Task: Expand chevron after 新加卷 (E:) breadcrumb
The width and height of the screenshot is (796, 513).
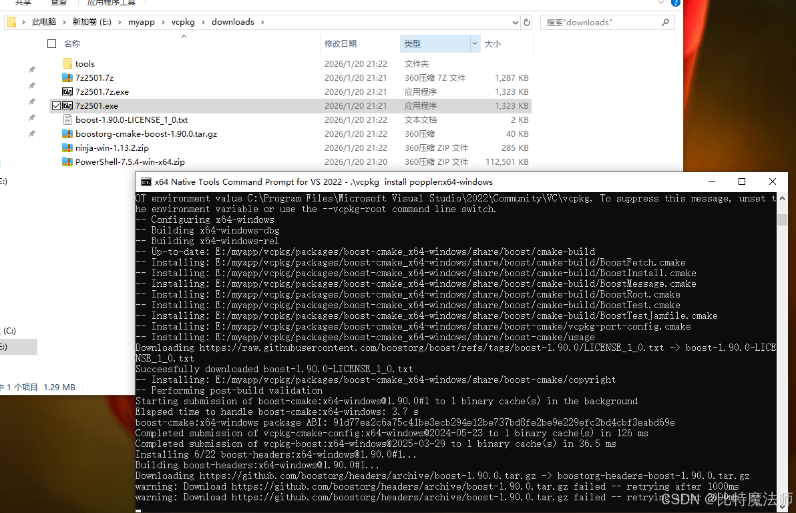Action: 120,22
